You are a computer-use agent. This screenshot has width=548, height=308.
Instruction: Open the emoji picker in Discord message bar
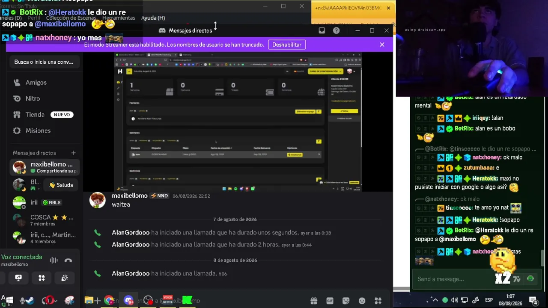(x=362, y=301)
